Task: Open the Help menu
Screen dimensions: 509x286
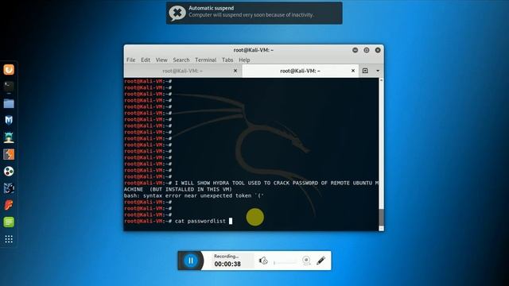Action: 244,60
